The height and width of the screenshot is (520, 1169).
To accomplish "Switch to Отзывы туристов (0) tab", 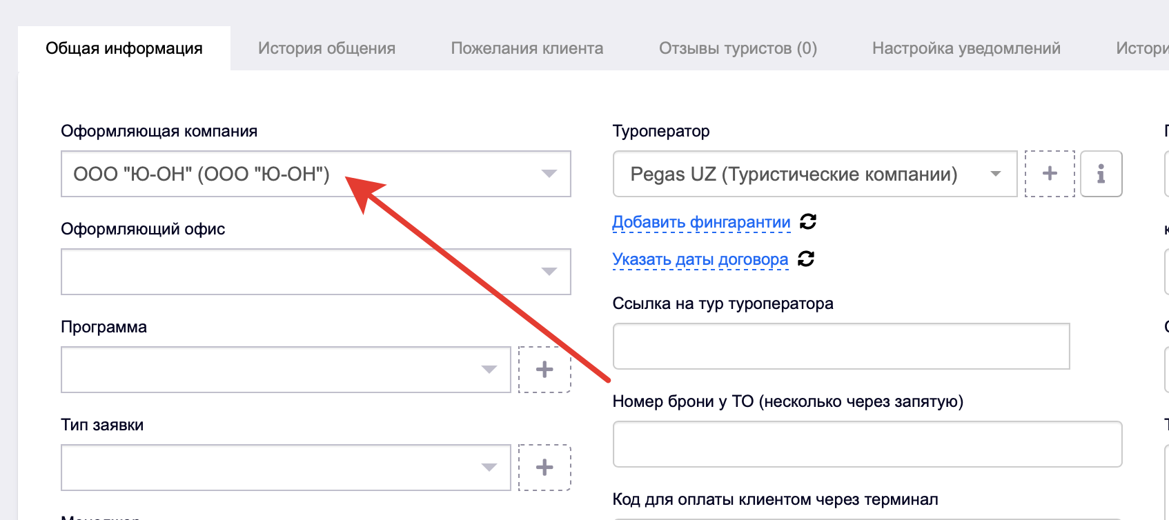I will pyautogui.click(x=738, y=48).
